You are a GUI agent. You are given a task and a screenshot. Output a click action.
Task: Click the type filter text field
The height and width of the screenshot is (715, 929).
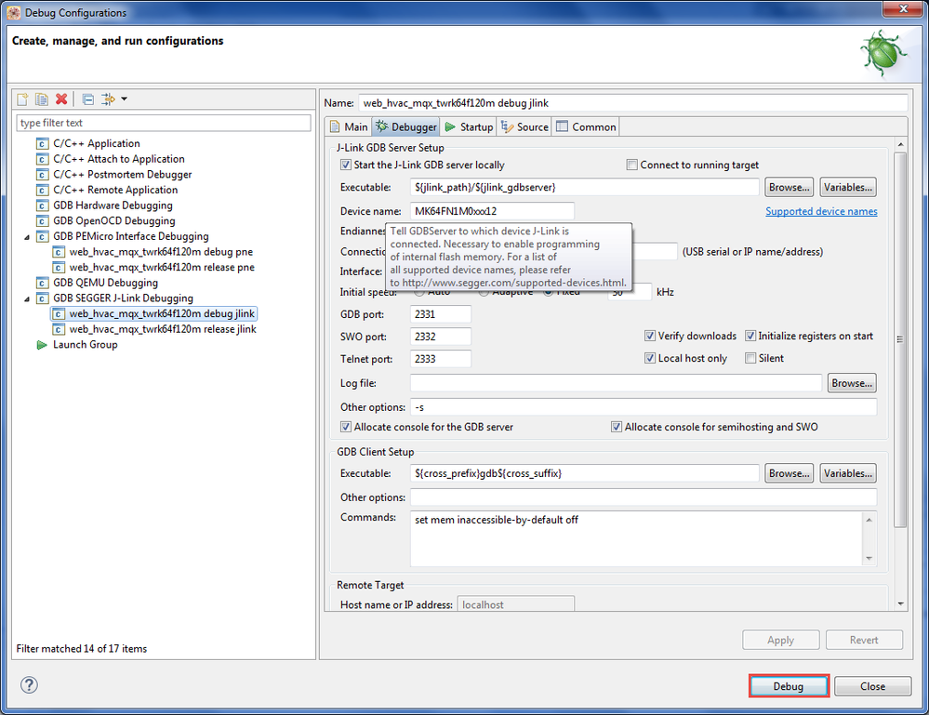[x=164, y=123]
